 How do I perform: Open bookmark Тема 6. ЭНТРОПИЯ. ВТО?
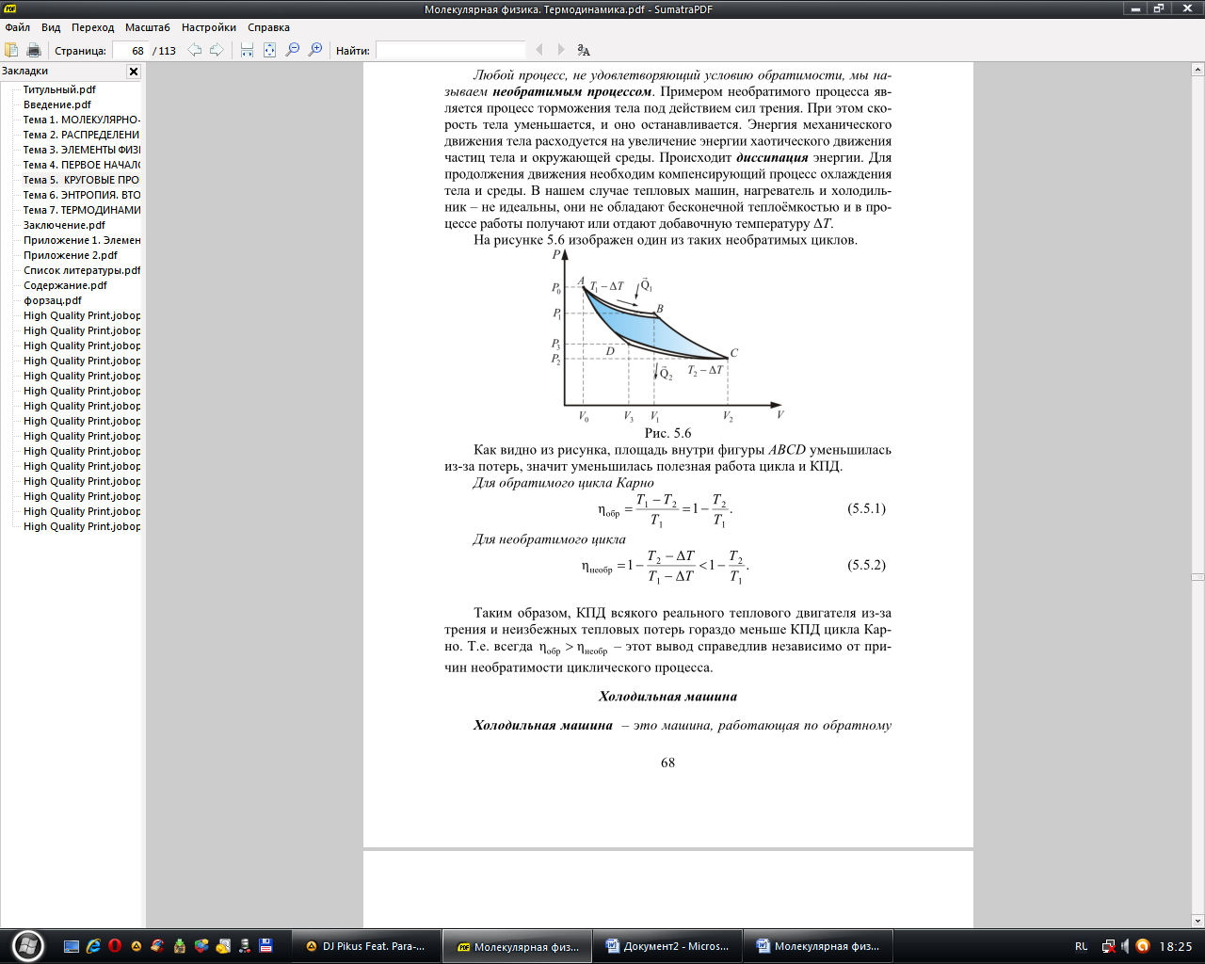click(x=82, y=195)
